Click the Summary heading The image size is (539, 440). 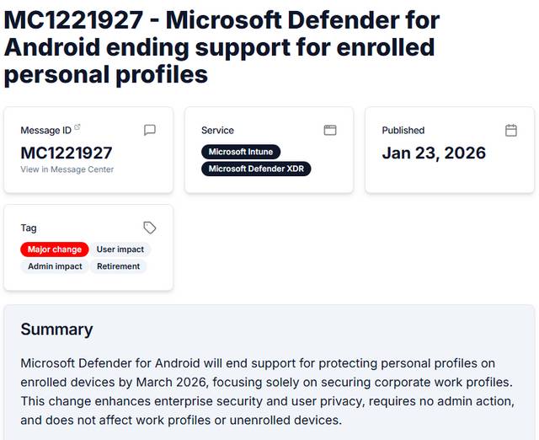[x=56, y=329]
